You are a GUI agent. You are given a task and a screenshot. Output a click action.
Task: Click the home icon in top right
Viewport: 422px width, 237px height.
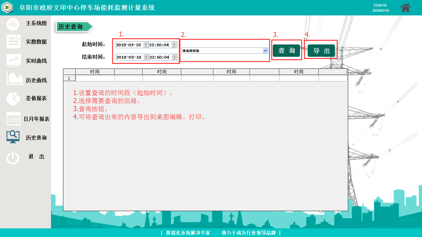click(x=405, y=8)
